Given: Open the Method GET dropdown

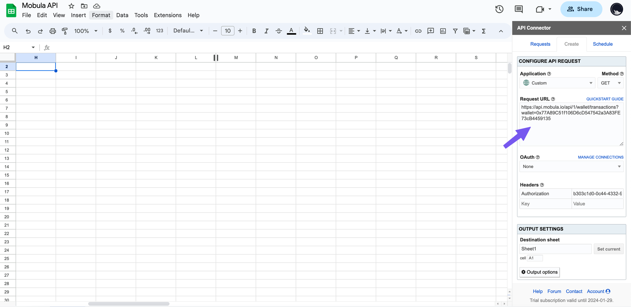Looking at the screenshot, I should tap(610, 83).
